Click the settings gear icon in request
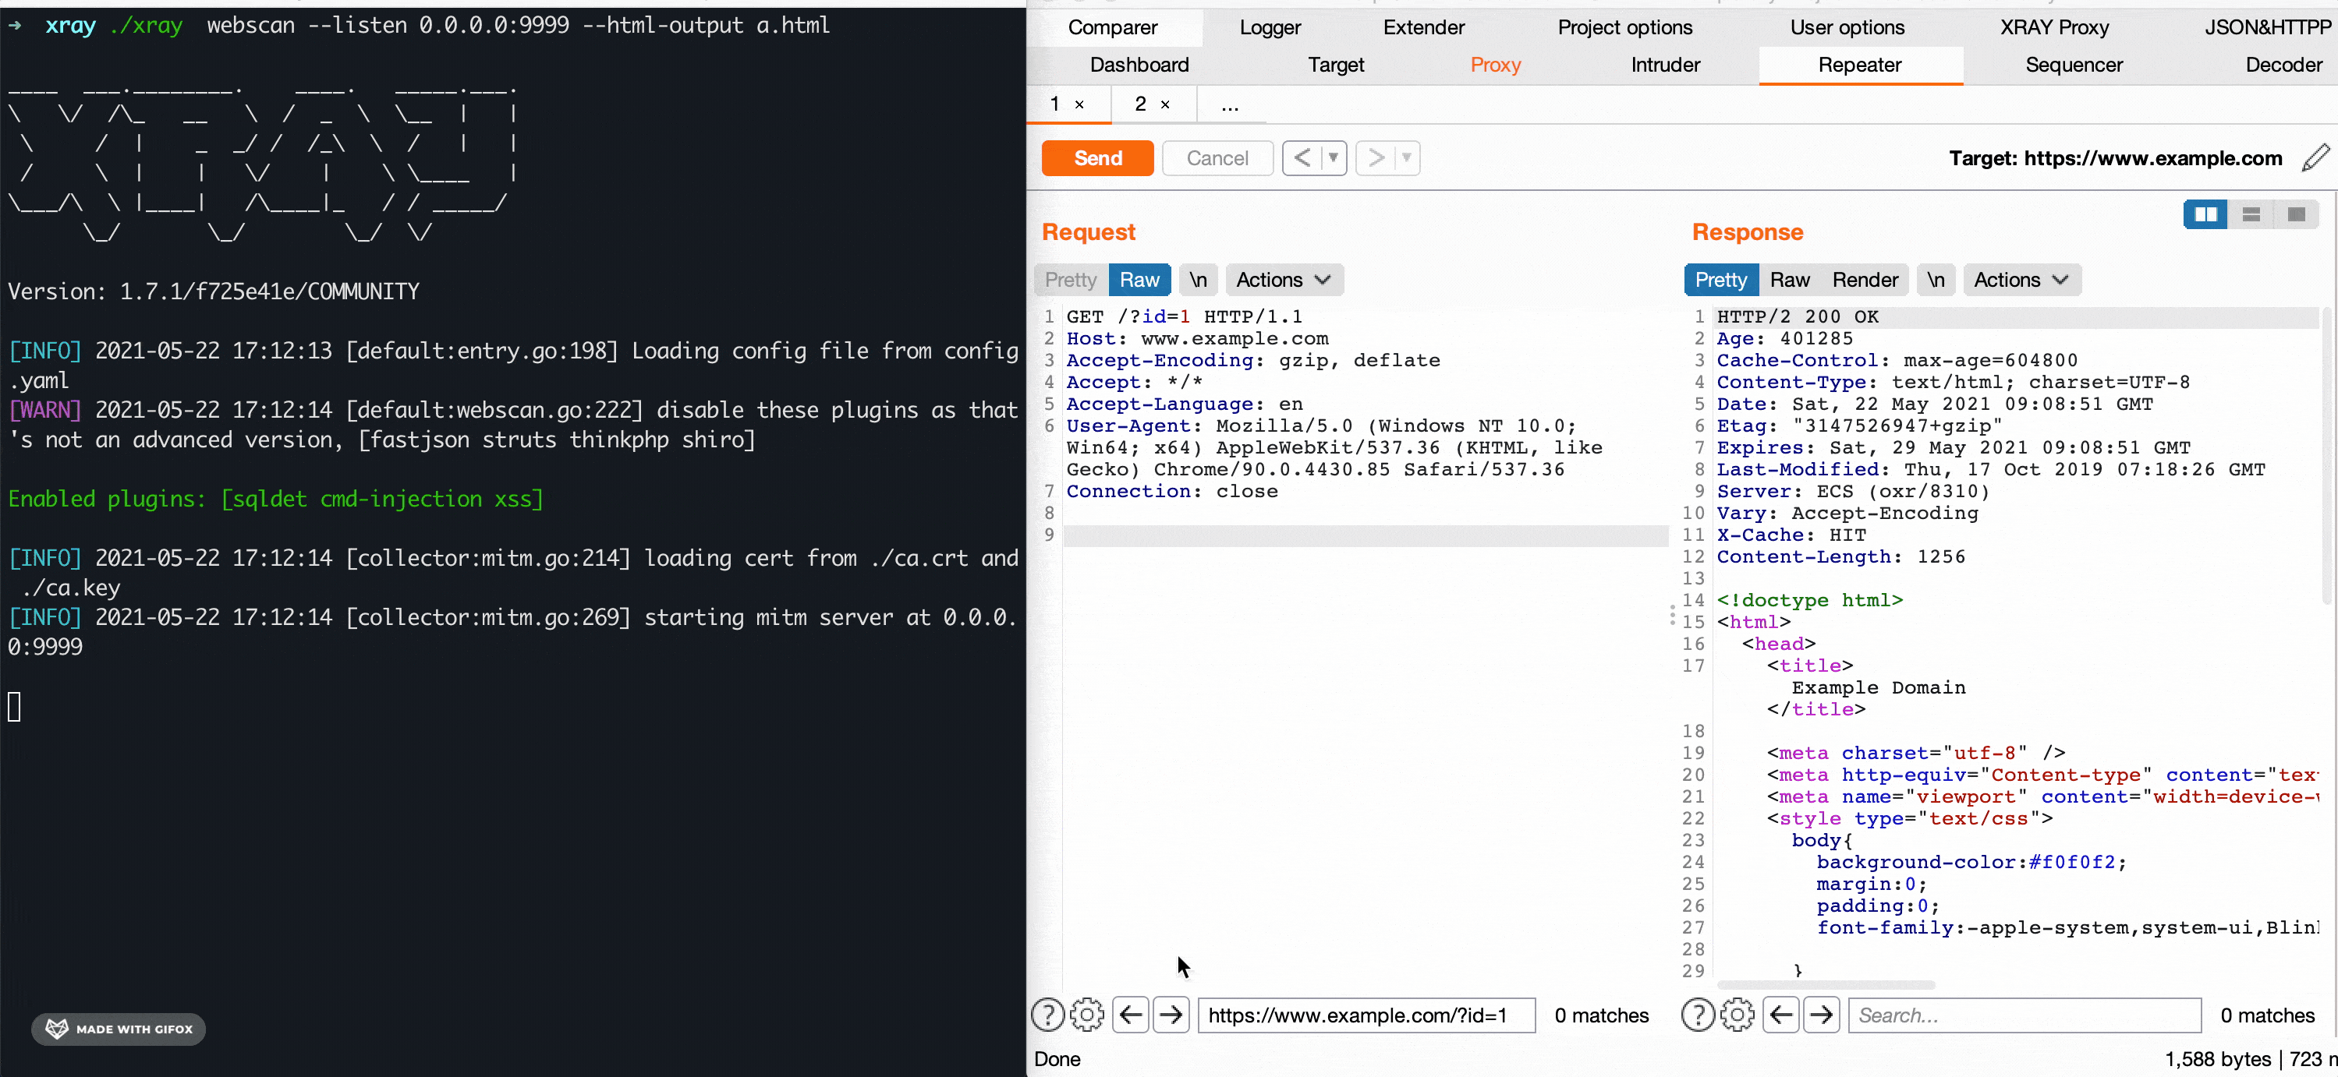The height and width of the screenshot is (1077, 2338). click(1089, 1015)
